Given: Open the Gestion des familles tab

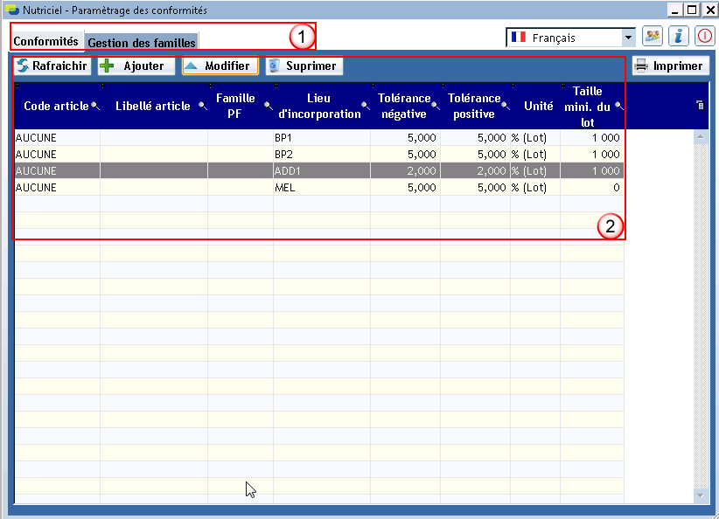Looking at the screenshot, I should pos(142,43).
